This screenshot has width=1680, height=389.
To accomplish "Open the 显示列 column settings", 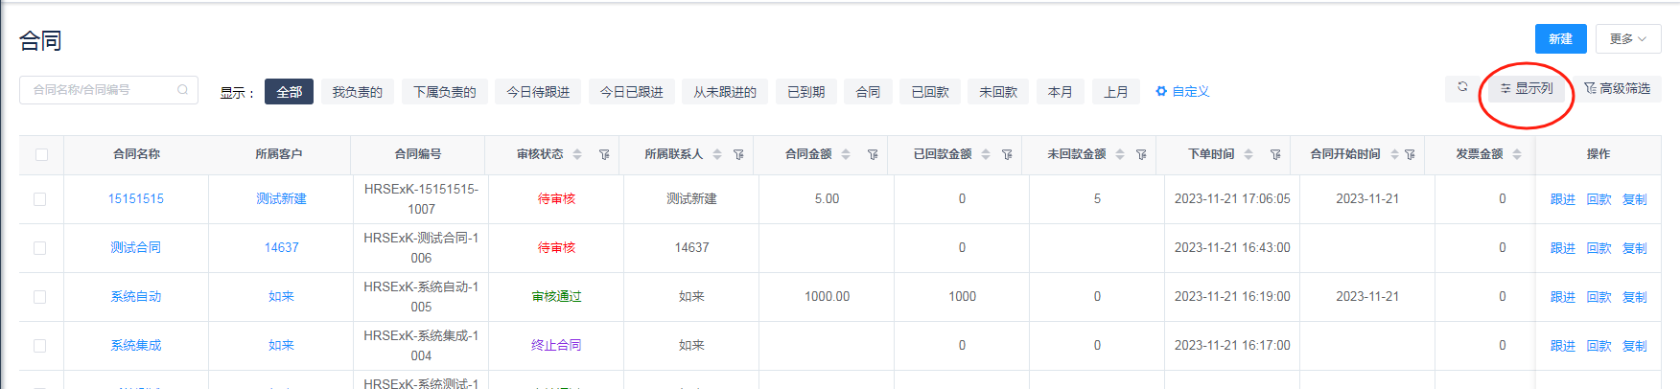I will coord(1527,89).
